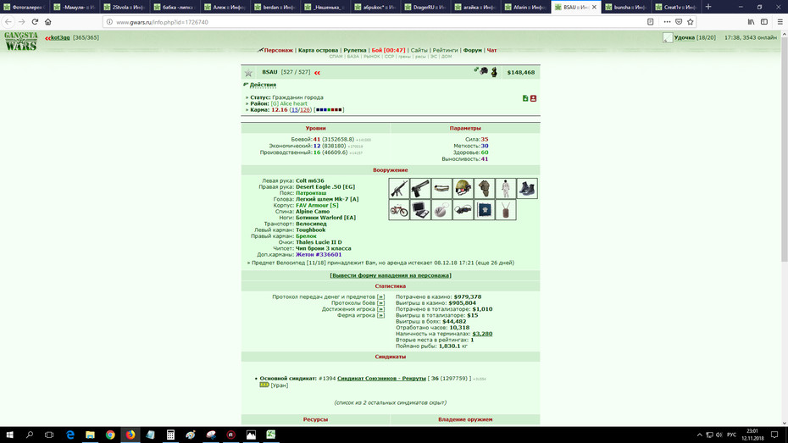Click the Alpine Camo suit item icon

coord(506,188)
